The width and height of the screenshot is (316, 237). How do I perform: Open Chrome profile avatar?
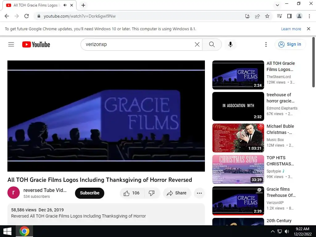[299, 16]
